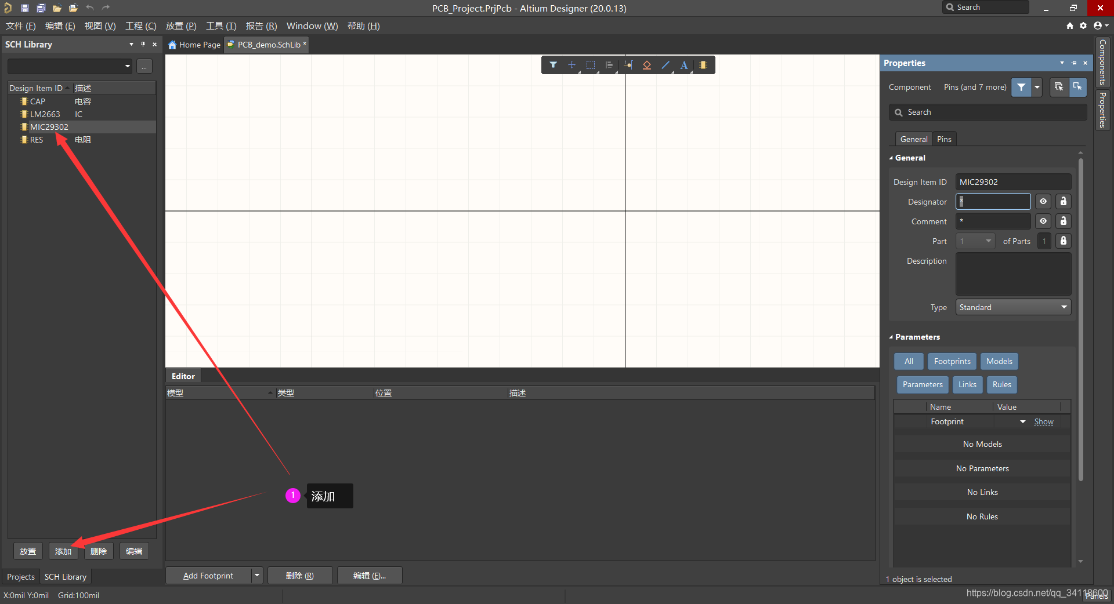Open the Properties filter funnel dropdown arrow
1114x604 pixels.
pos(1037,87)
